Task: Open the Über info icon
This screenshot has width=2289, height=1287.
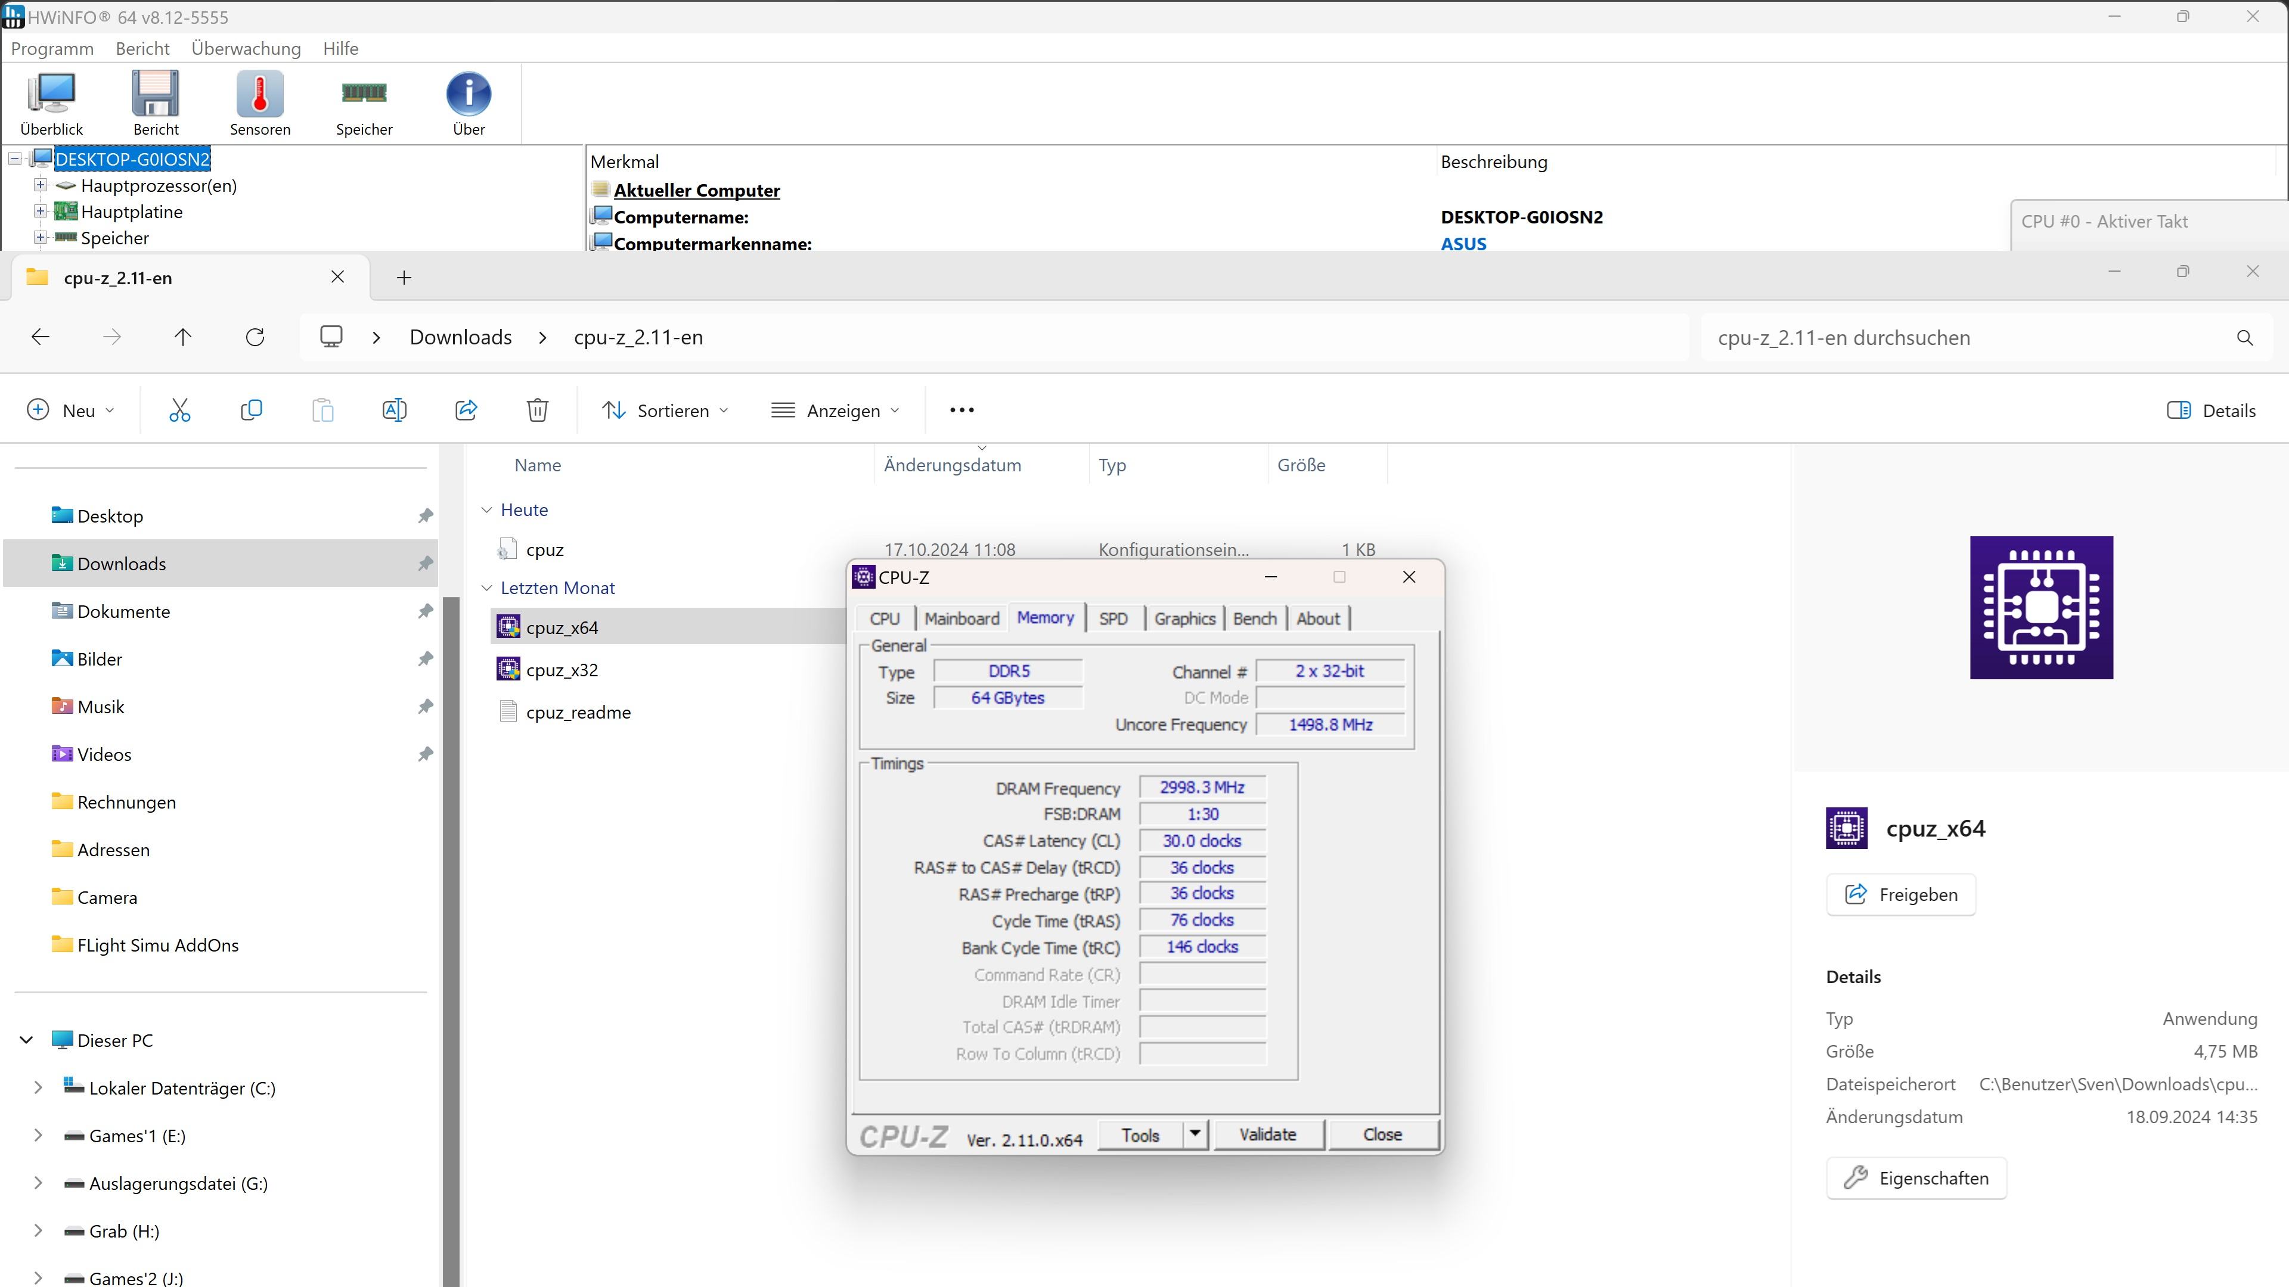Action: coord(469,94)
